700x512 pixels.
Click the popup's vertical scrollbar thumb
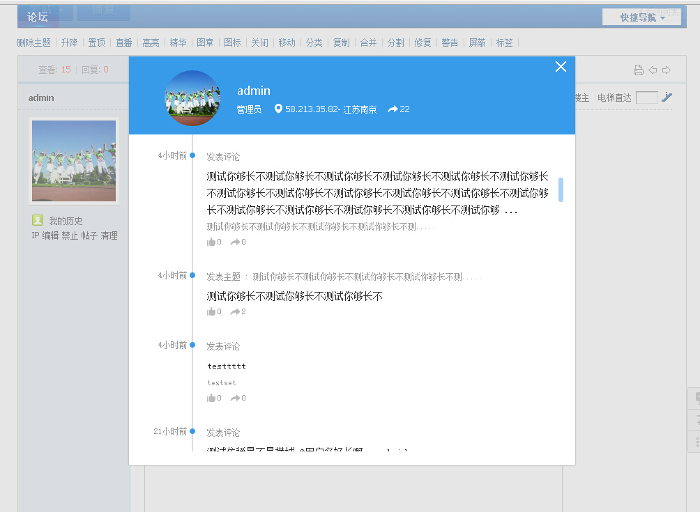[561, 189]
